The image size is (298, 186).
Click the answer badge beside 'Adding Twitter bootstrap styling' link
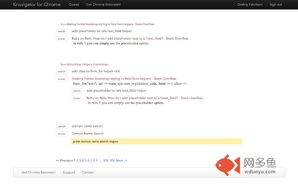coord(61,79)
